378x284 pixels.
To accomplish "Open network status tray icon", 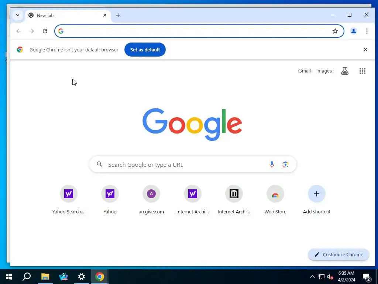I will tap(322, 277).
